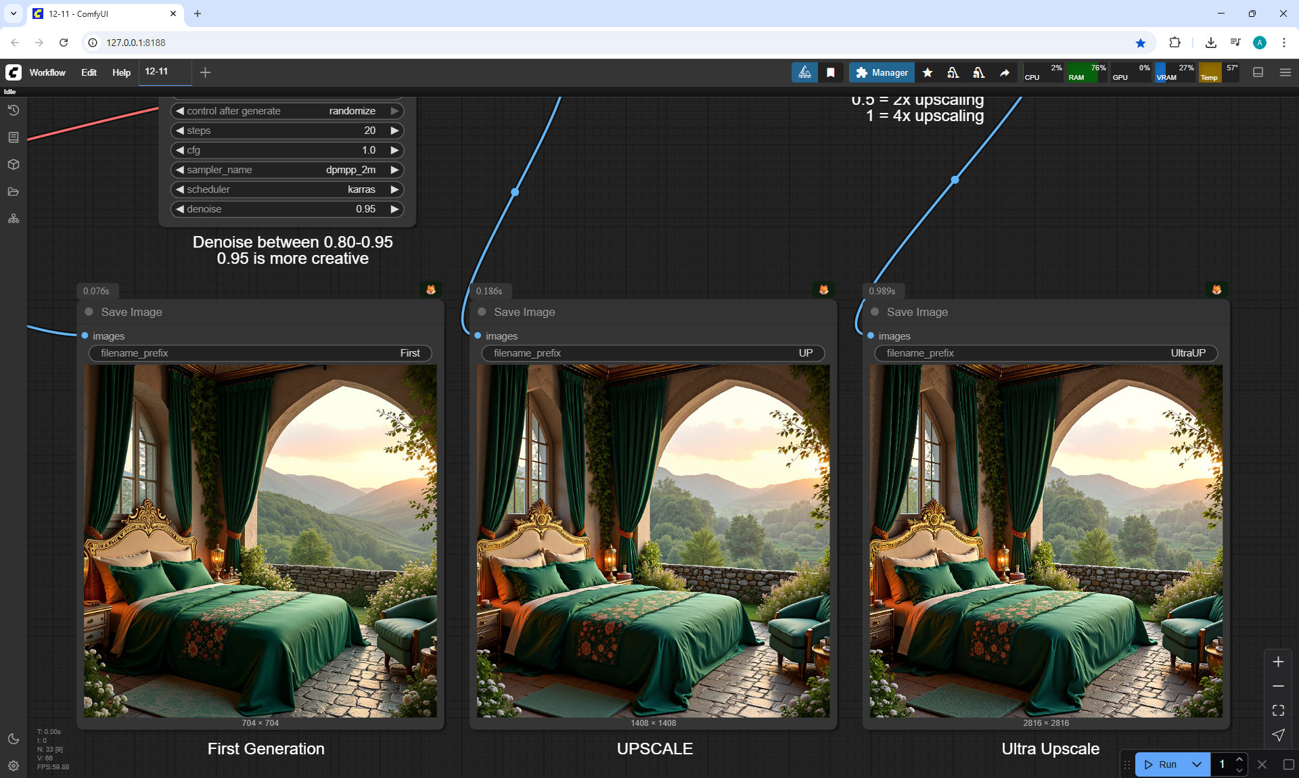Open the Workflow menu

point(47,72)
